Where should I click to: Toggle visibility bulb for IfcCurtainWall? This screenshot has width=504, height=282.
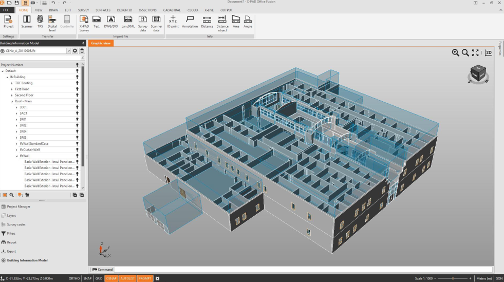point(77,149)
